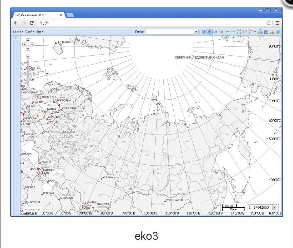Screen dimensions: 293x248
Task: Activate the Pan map tool
Action: [210, 32]
